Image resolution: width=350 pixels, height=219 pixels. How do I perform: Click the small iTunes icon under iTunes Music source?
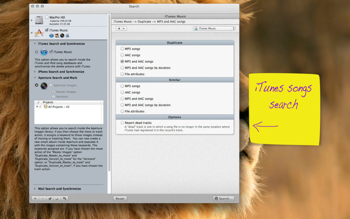(x=52, y=35)
